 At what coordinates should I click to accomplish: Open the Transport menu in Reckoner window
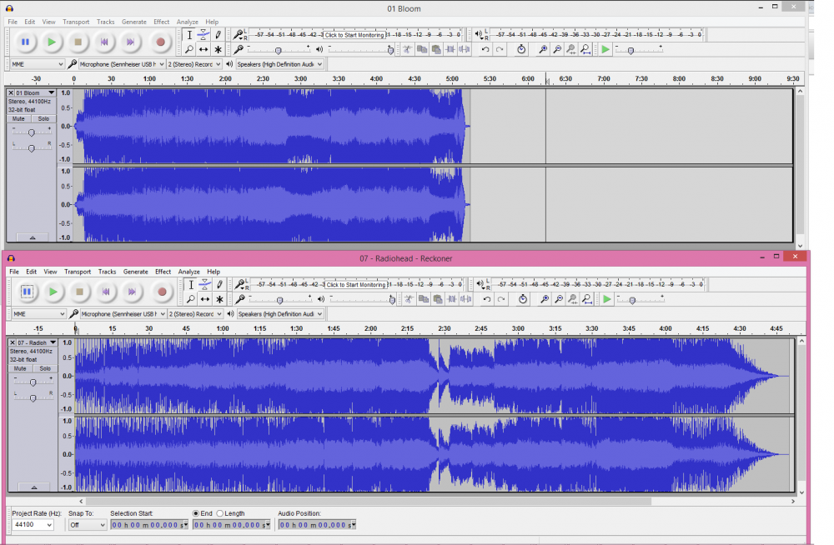pyautogui.click(x=78, y=272)
